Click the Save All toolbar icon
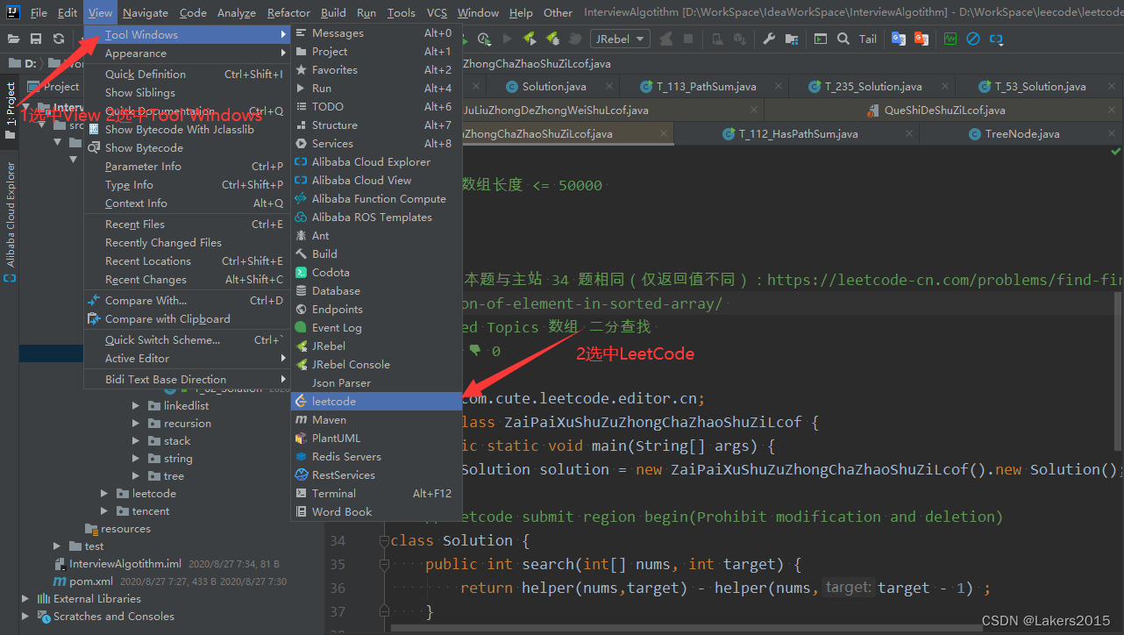The width and height of the screenshot is (1124, 635). point(36,39)
